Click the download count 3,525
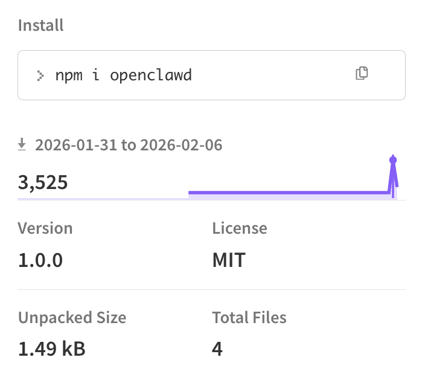Viewport: 425px width, 372px height. coord(42,182)
